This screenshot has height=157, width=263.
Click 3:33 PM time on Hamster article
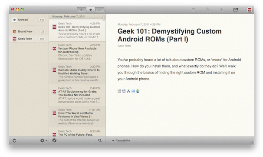click(x=95, y=67)
